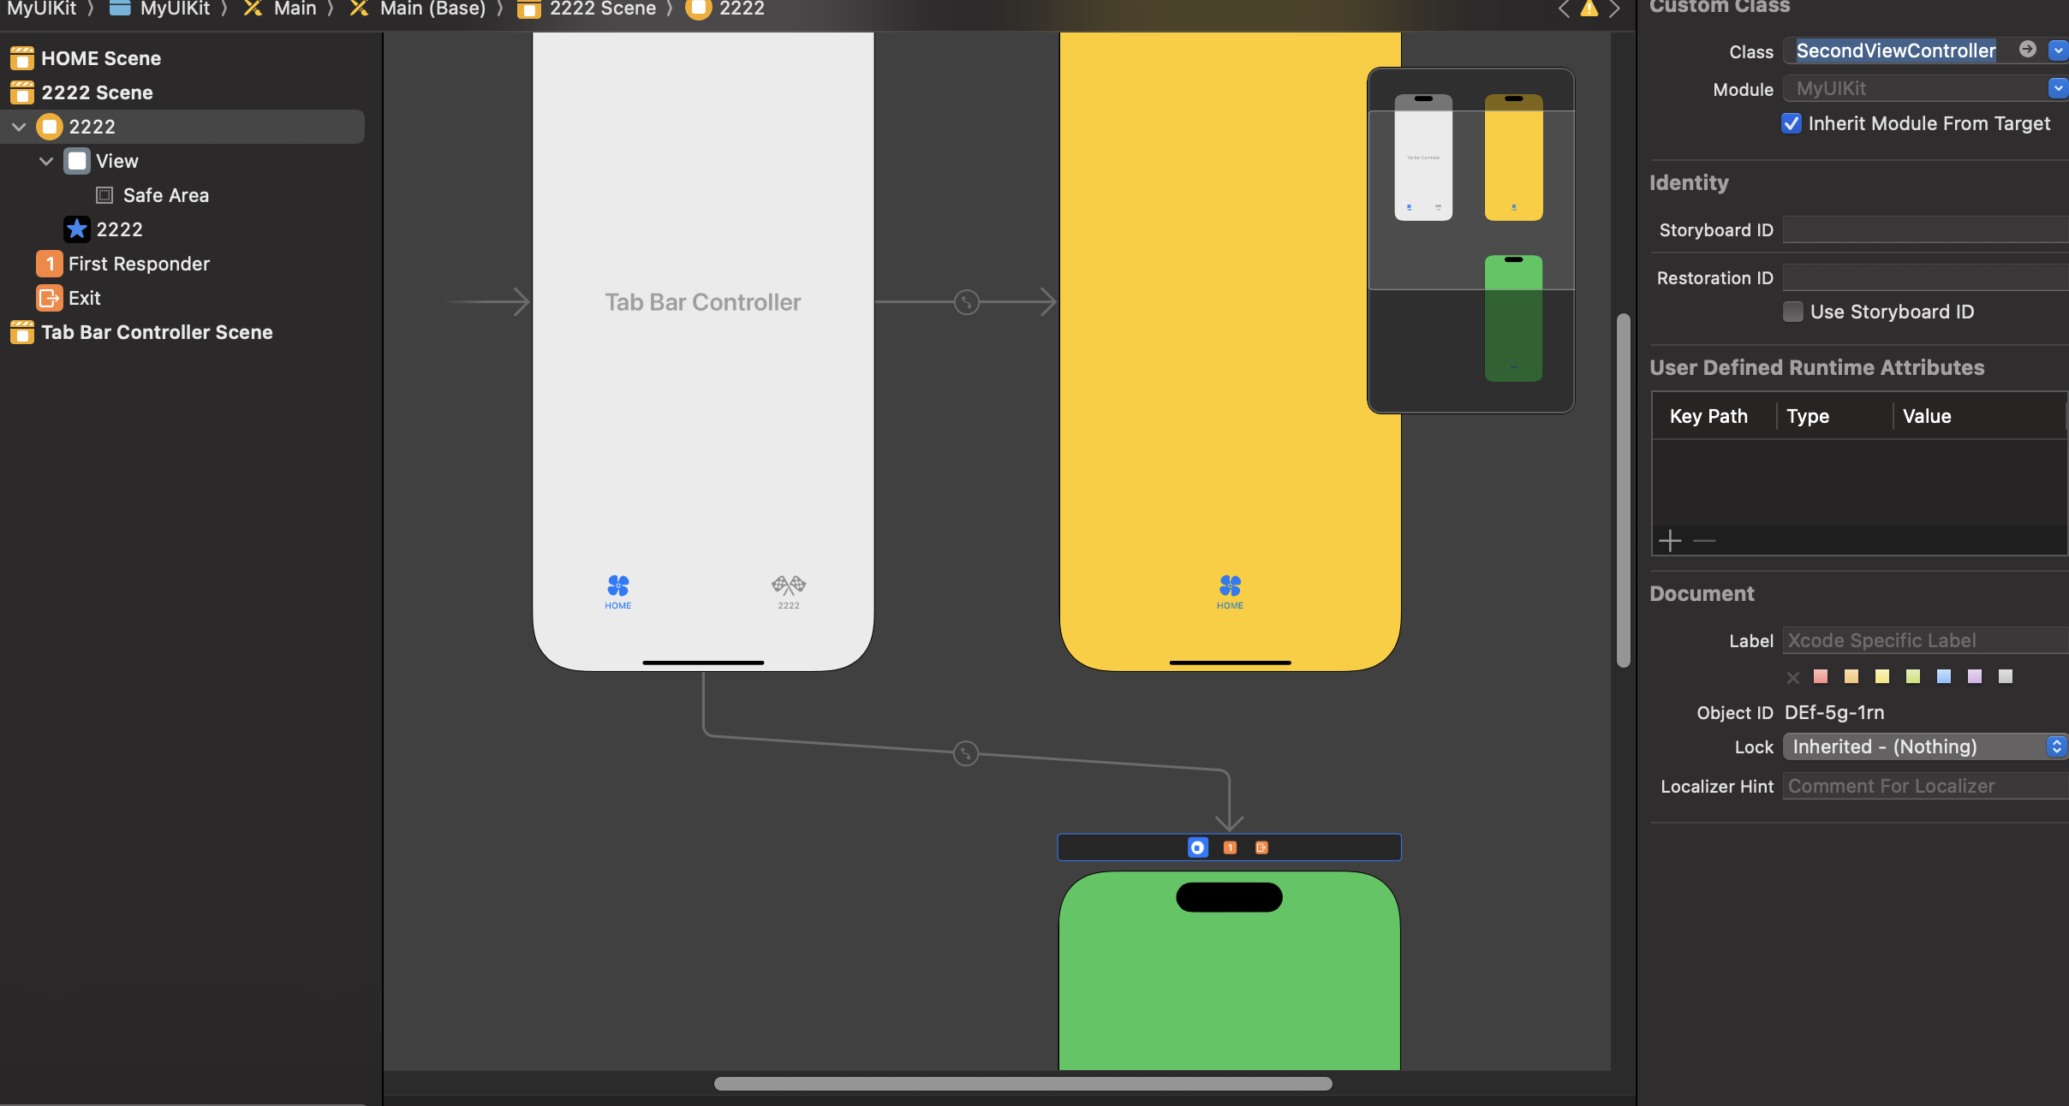Viewport: 2069px width, 1106px height.
Task: Choose the blue label color swatch
Action: (x=1944, y=676)
